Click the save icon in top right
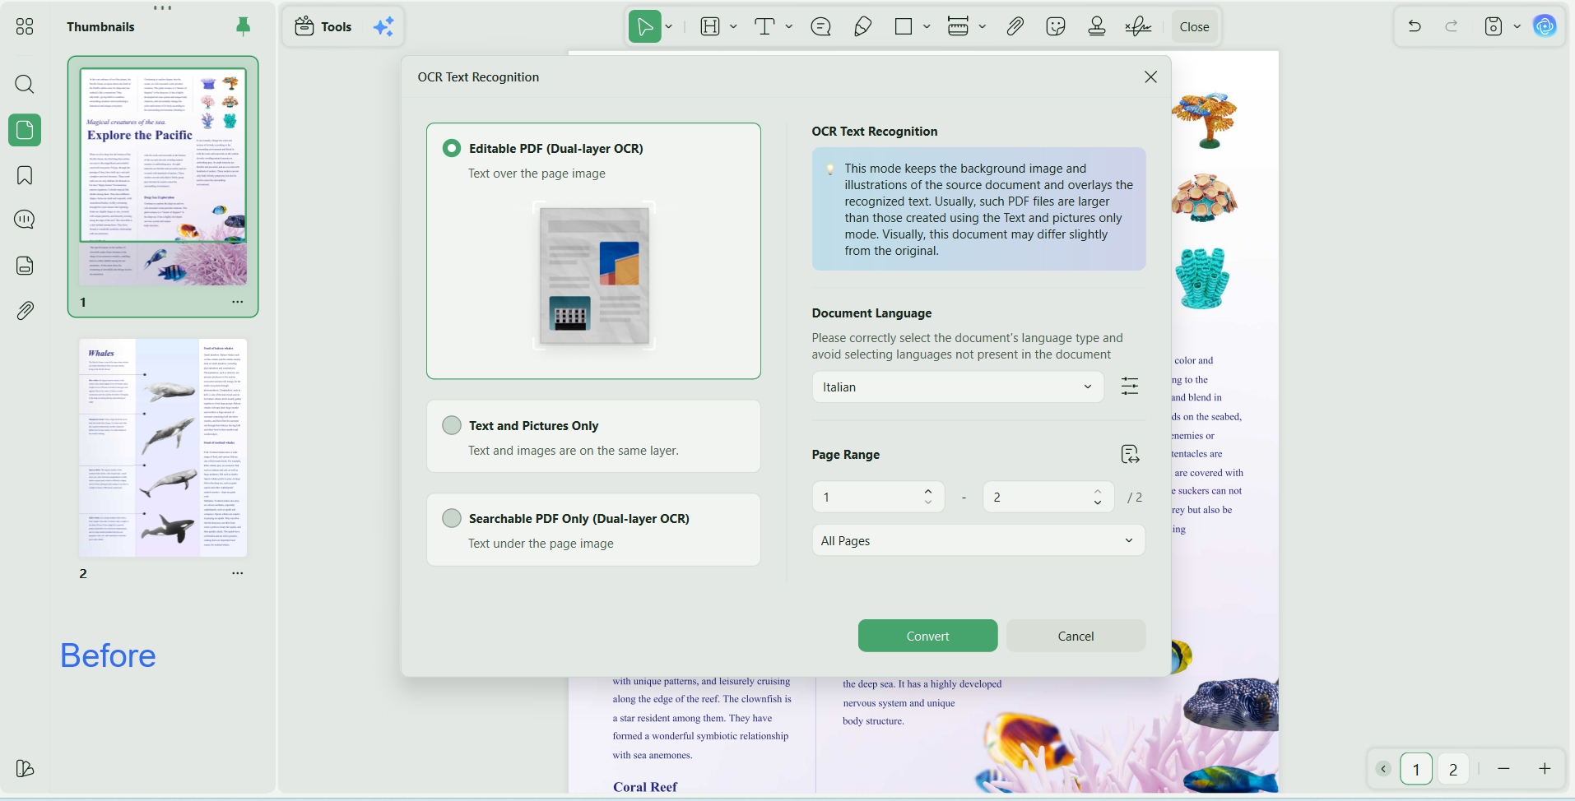1575x801 pixels. (x=1494, y=26)
